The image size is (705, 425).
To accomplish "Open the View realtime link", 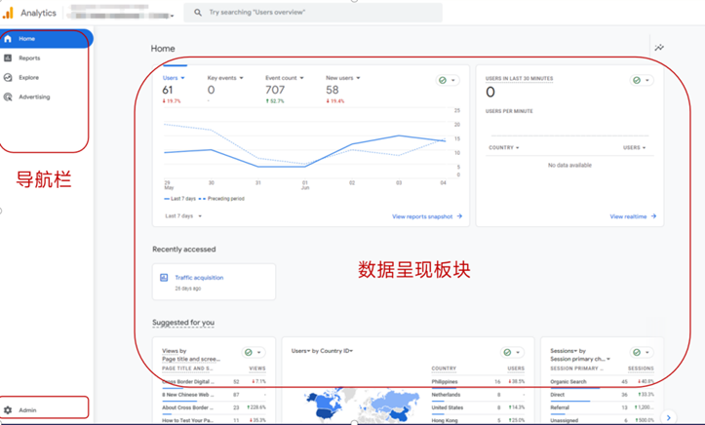I will point(633,216).
